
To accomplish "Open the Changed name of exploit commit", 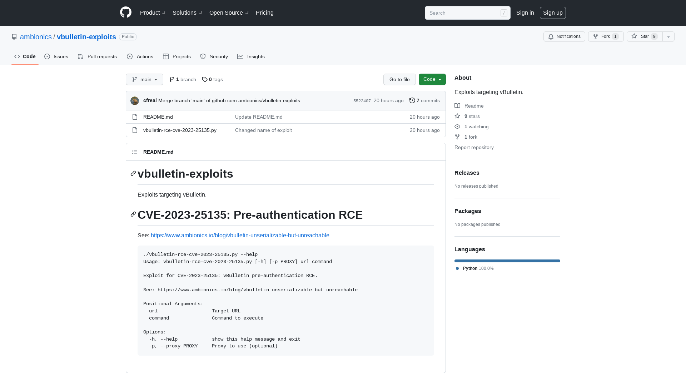I will [263, 130].
